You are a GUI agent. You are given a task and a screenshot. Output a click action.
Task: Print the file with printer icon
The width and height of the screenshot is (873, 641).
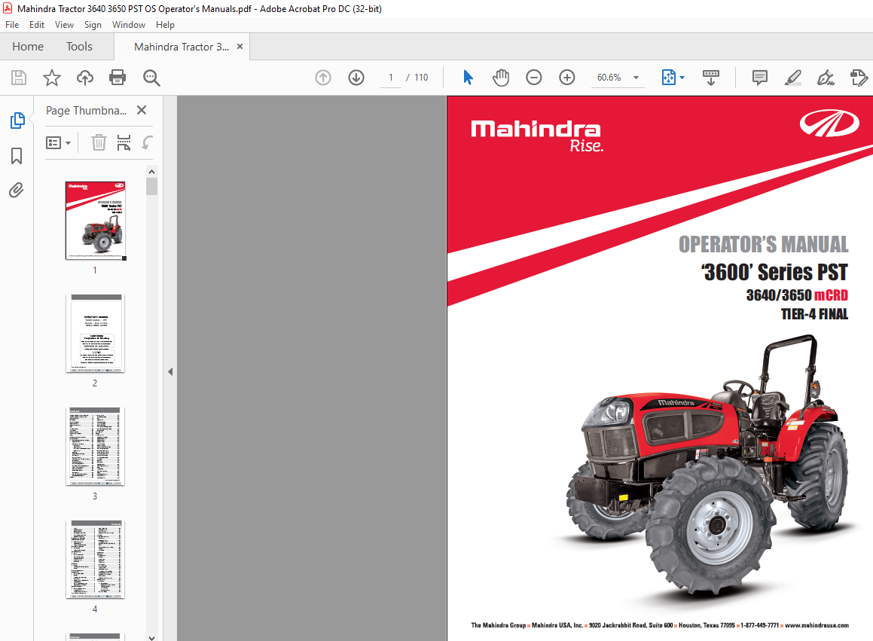point(118,78)
